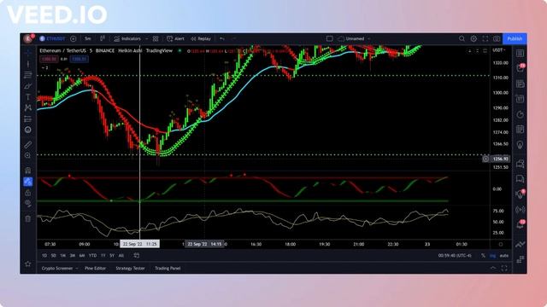Viewport: 547px width, 307px height.
Task: Open the USDT currency dropdown
Action: (499, 50)
